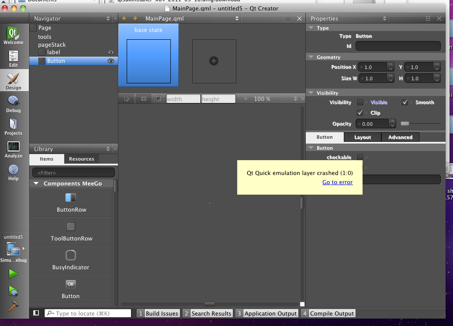Focus the library Filter field
This screenshot has width=453, height=326.
74,172
